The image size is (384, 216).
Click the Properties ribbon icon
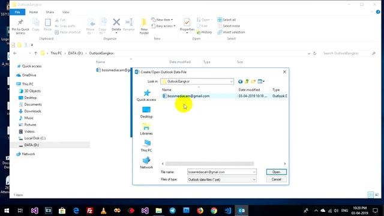pos(187,25)
